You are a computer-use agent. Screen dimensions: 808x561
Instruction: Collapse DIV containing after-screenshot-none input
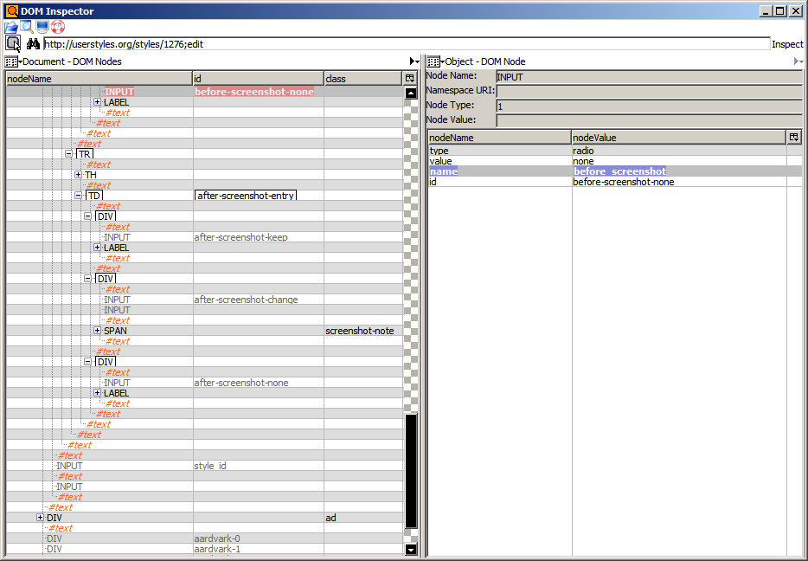[x=87, y=362]
